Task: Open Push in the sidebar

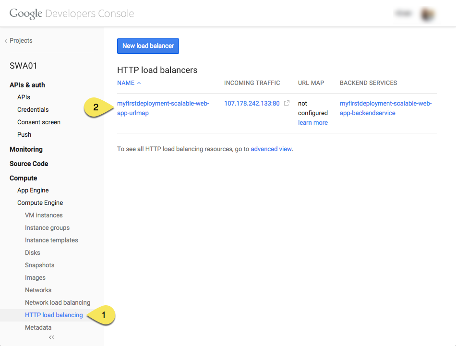Action: point(24,135)
